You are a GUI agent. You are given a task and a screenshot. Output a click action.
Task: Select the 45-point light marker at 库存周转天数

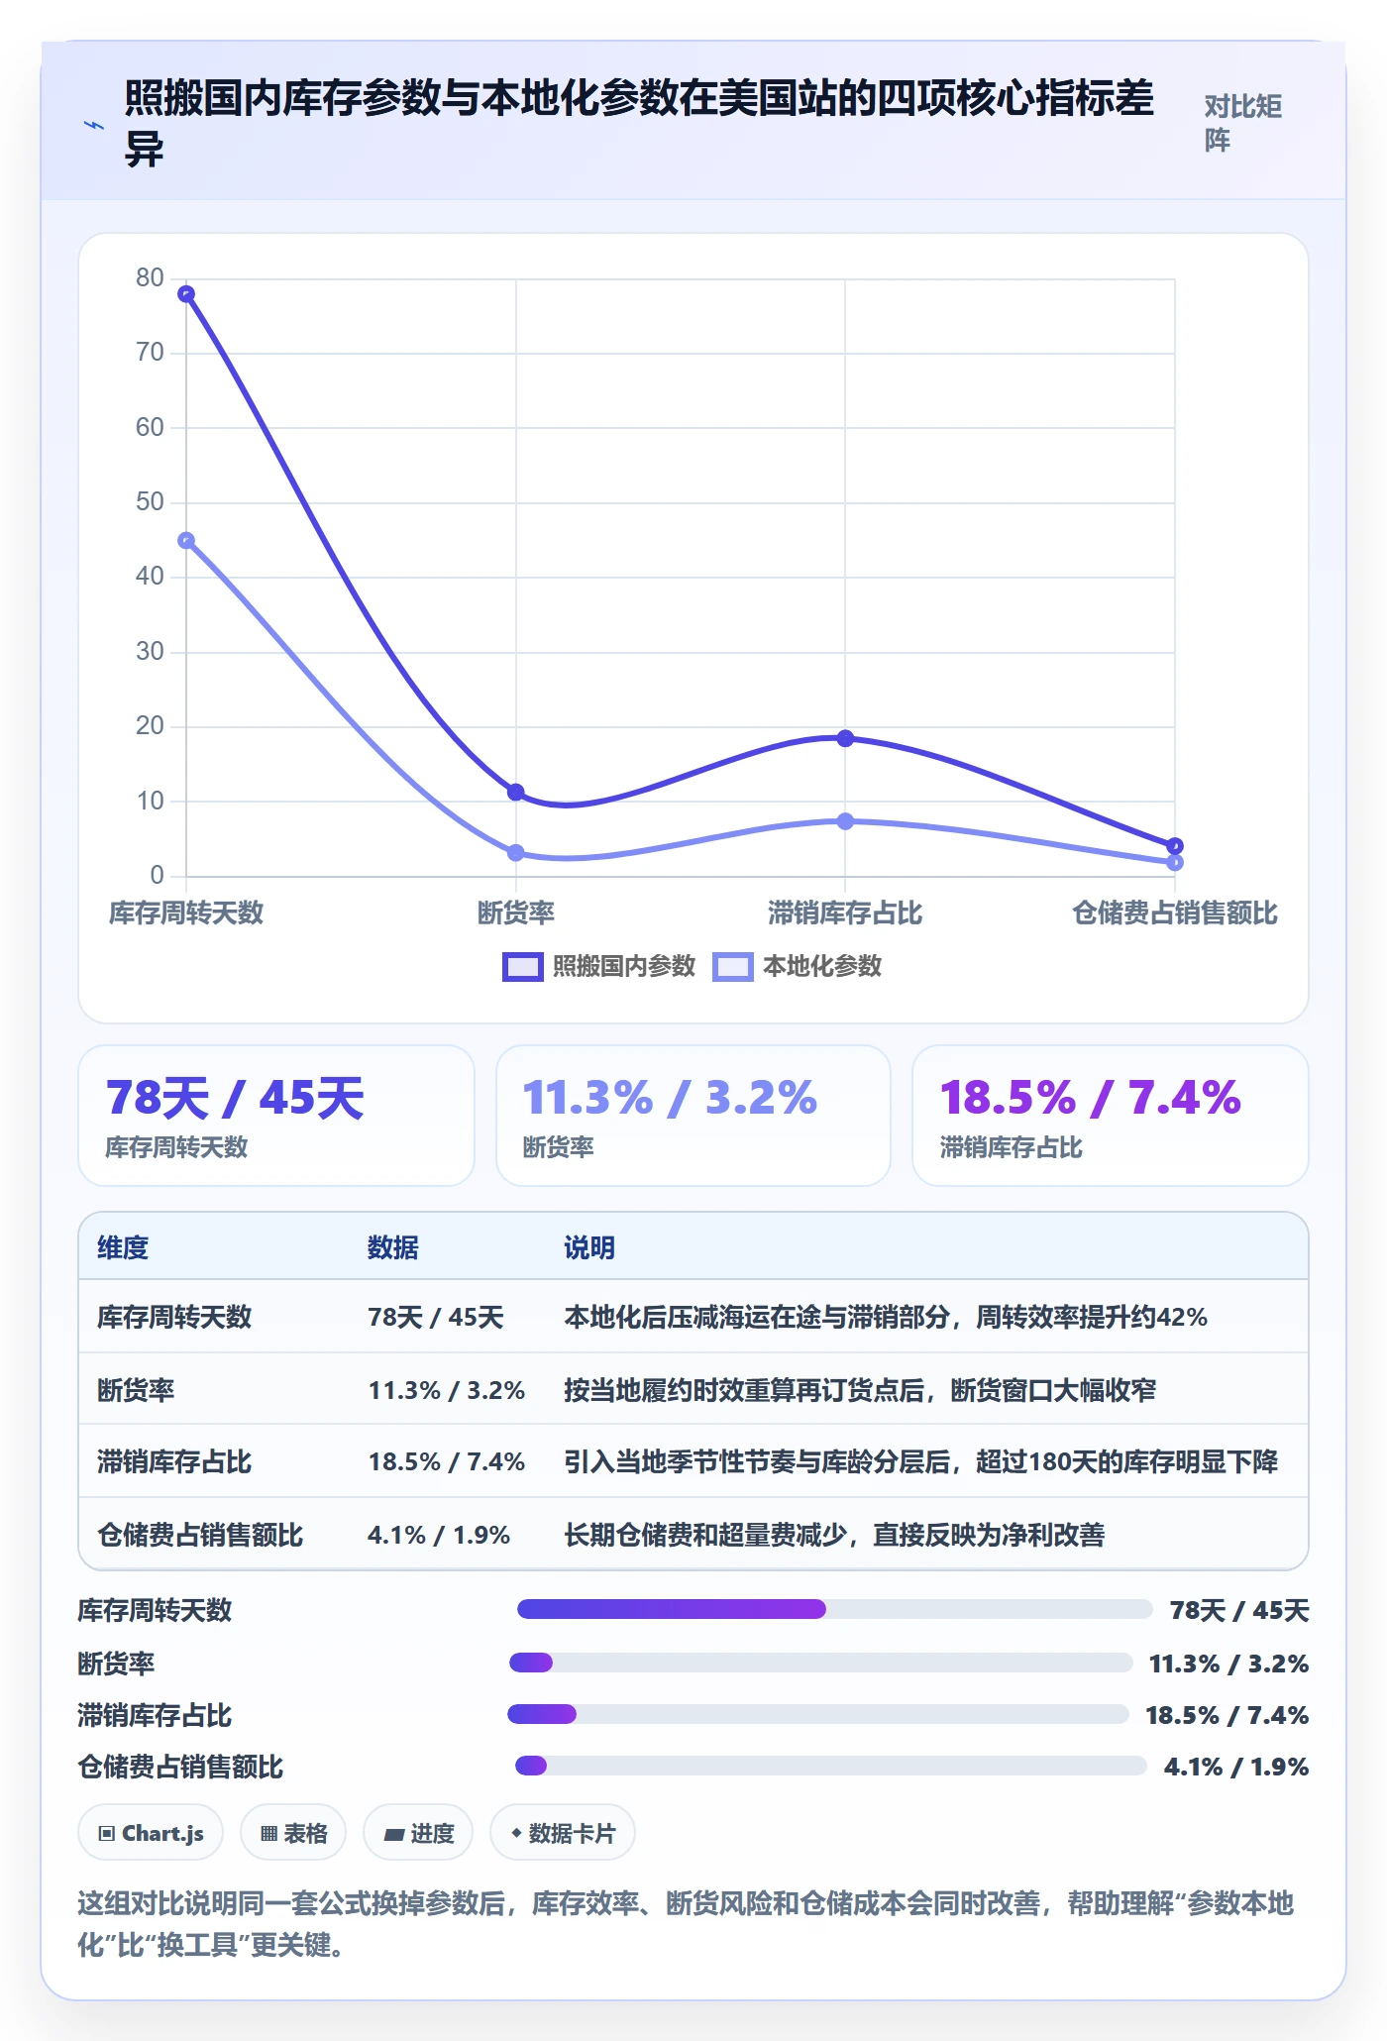(x=186, y=541)
